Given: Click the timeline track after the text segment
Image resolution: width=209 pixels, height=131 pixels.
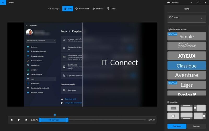Looking at the screenshot, I should 107,120.
